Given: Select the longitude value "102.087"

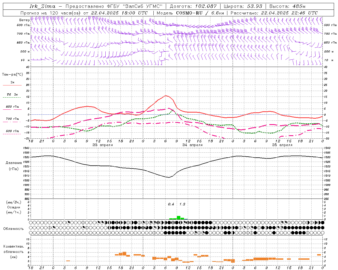Looking at the screenshot, I should coord(206,6).
